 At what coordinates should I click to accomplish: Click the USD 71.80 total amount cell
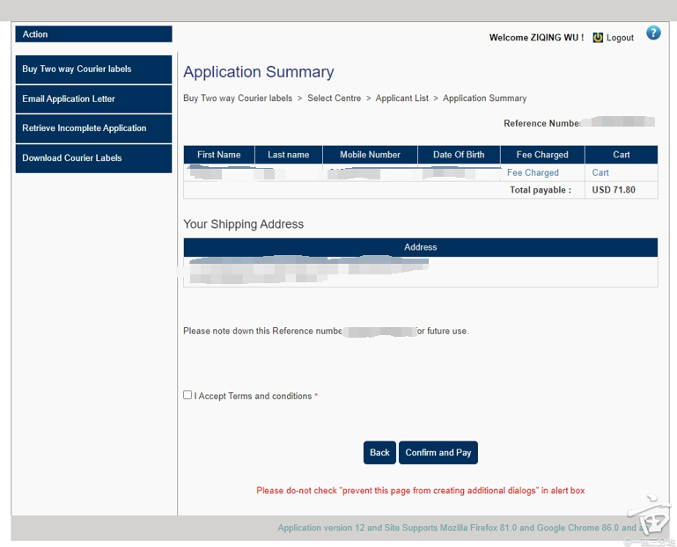[614, 190]
